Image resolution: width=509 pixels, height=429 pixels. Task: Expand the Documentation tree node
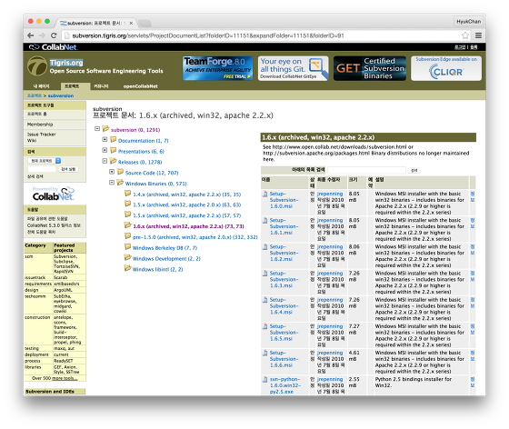tap(105, 140)
